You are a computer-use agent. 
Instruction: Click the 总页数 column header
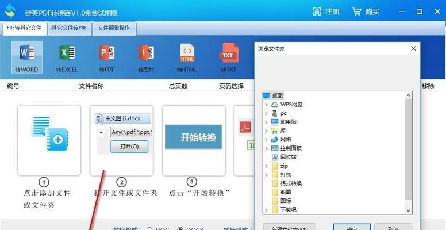178,86
